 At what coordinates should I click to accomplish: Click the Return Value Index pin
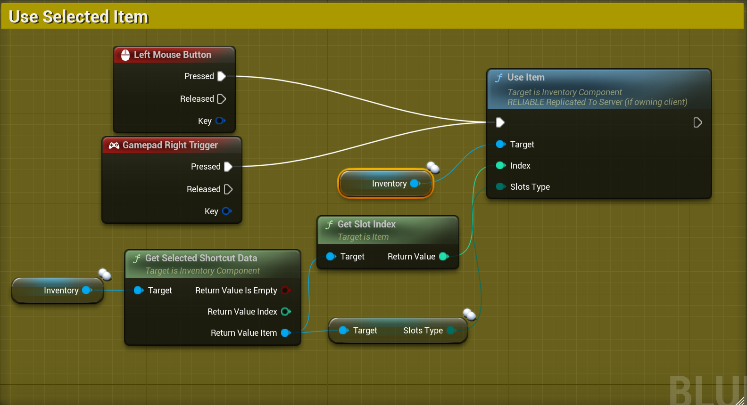[286, 312]
